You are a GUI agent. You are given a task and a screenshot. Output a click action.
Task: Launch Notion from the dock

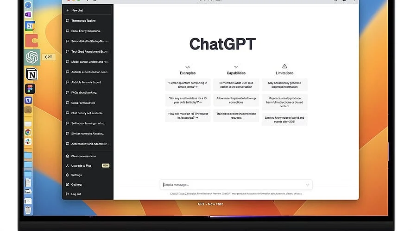[x=32, y=74]
